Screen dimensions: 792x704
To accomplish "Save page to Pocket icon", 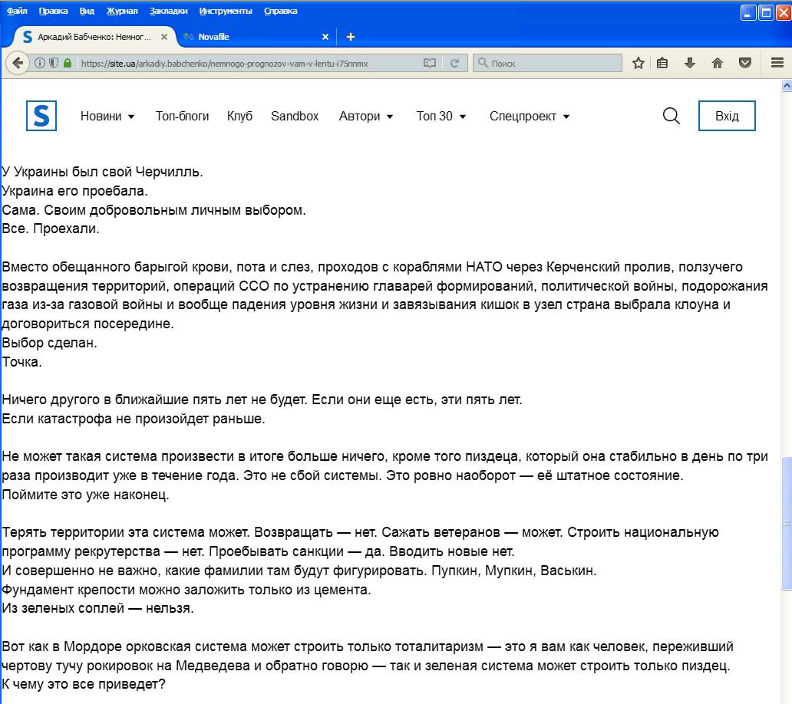I will [x=745, y=63].
